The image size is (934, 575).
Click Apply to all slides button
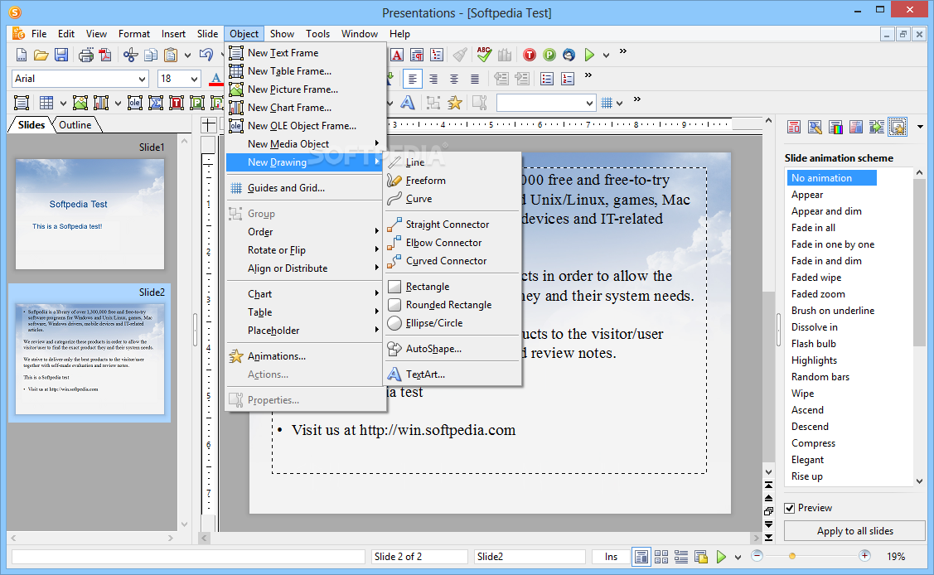[854, 531]
